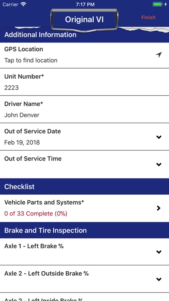This screenshot has height=301, width=169.
Task: Edit the Unit Number field 2223
Action: point(84,82)
